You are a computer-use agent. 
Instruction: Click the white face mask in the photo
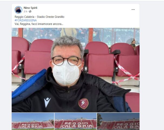pyautogui.click(x=66, y=73)
